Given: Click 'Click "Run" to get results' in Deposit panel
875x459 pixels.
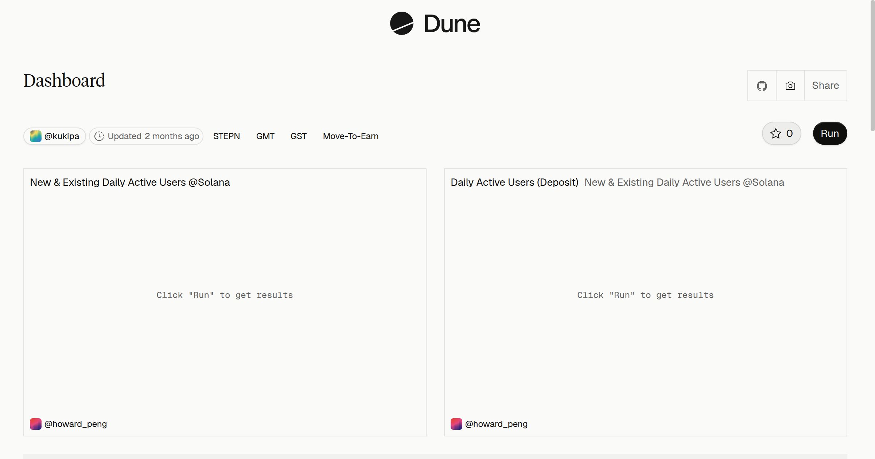Looking at the screenshot, I should tap(645, 295).
